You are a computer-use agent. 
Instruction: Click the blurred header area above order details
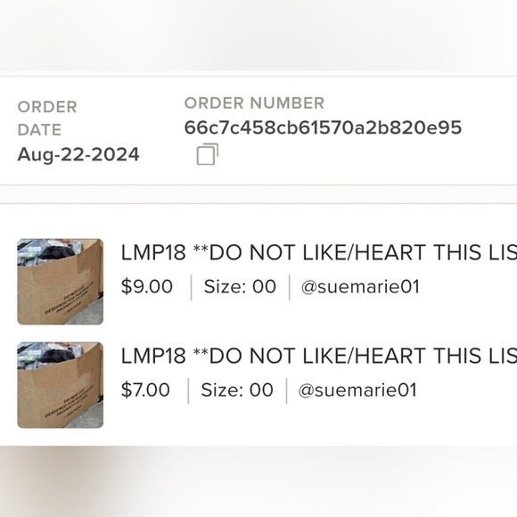[x=258, y=36]
